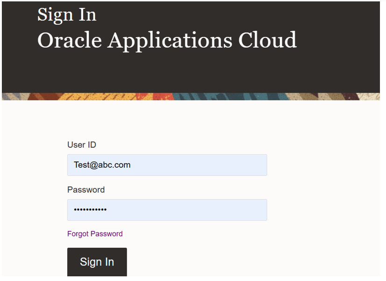The image size is (386, 281).
Task: Click inside the email address field
Action: (x=167, y=165)
